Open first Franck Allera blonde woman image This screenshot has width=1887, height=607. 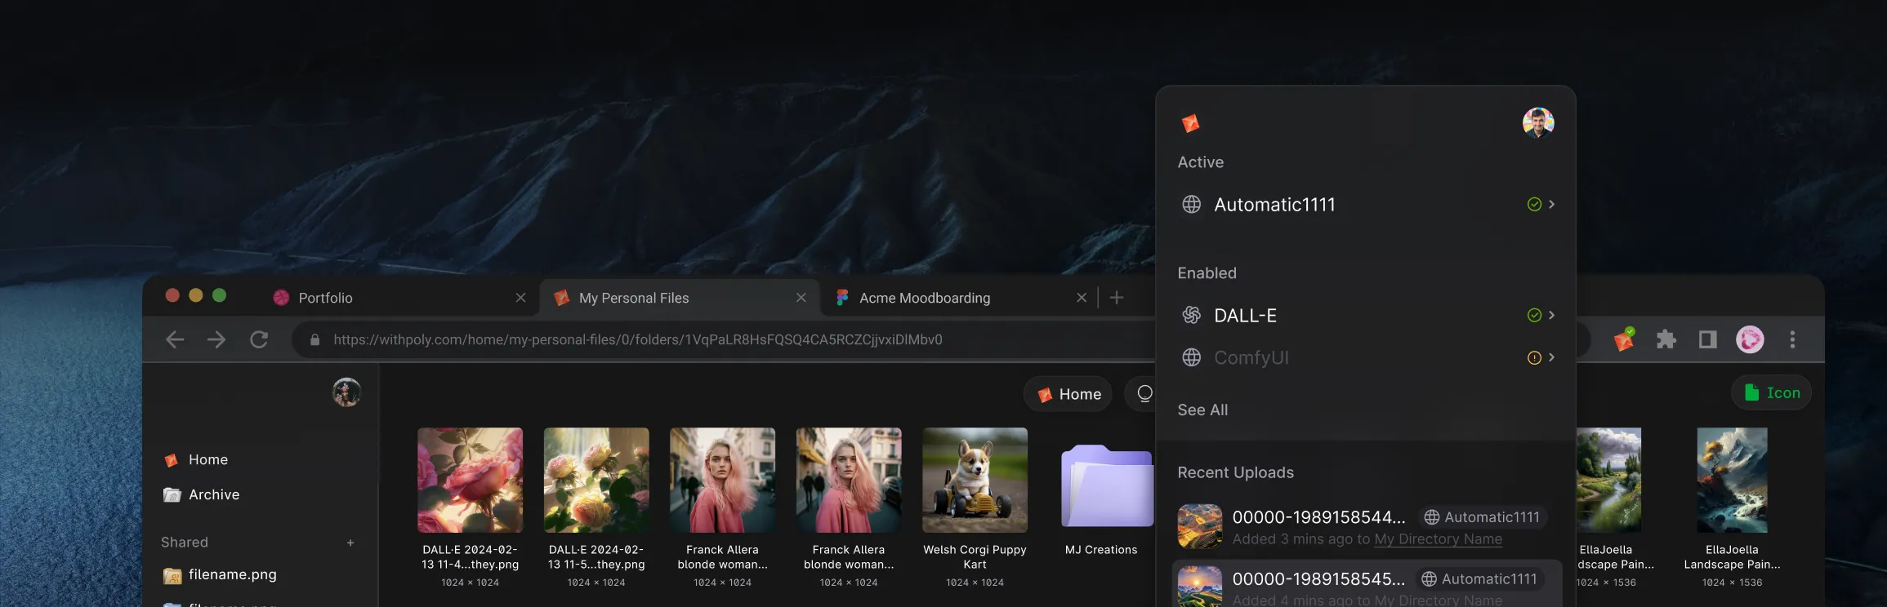click(722, 481)
